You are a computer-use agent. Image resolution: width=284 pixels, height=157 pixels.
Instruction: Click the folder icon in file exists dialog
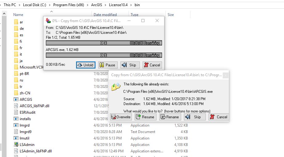tap(116, 87)
